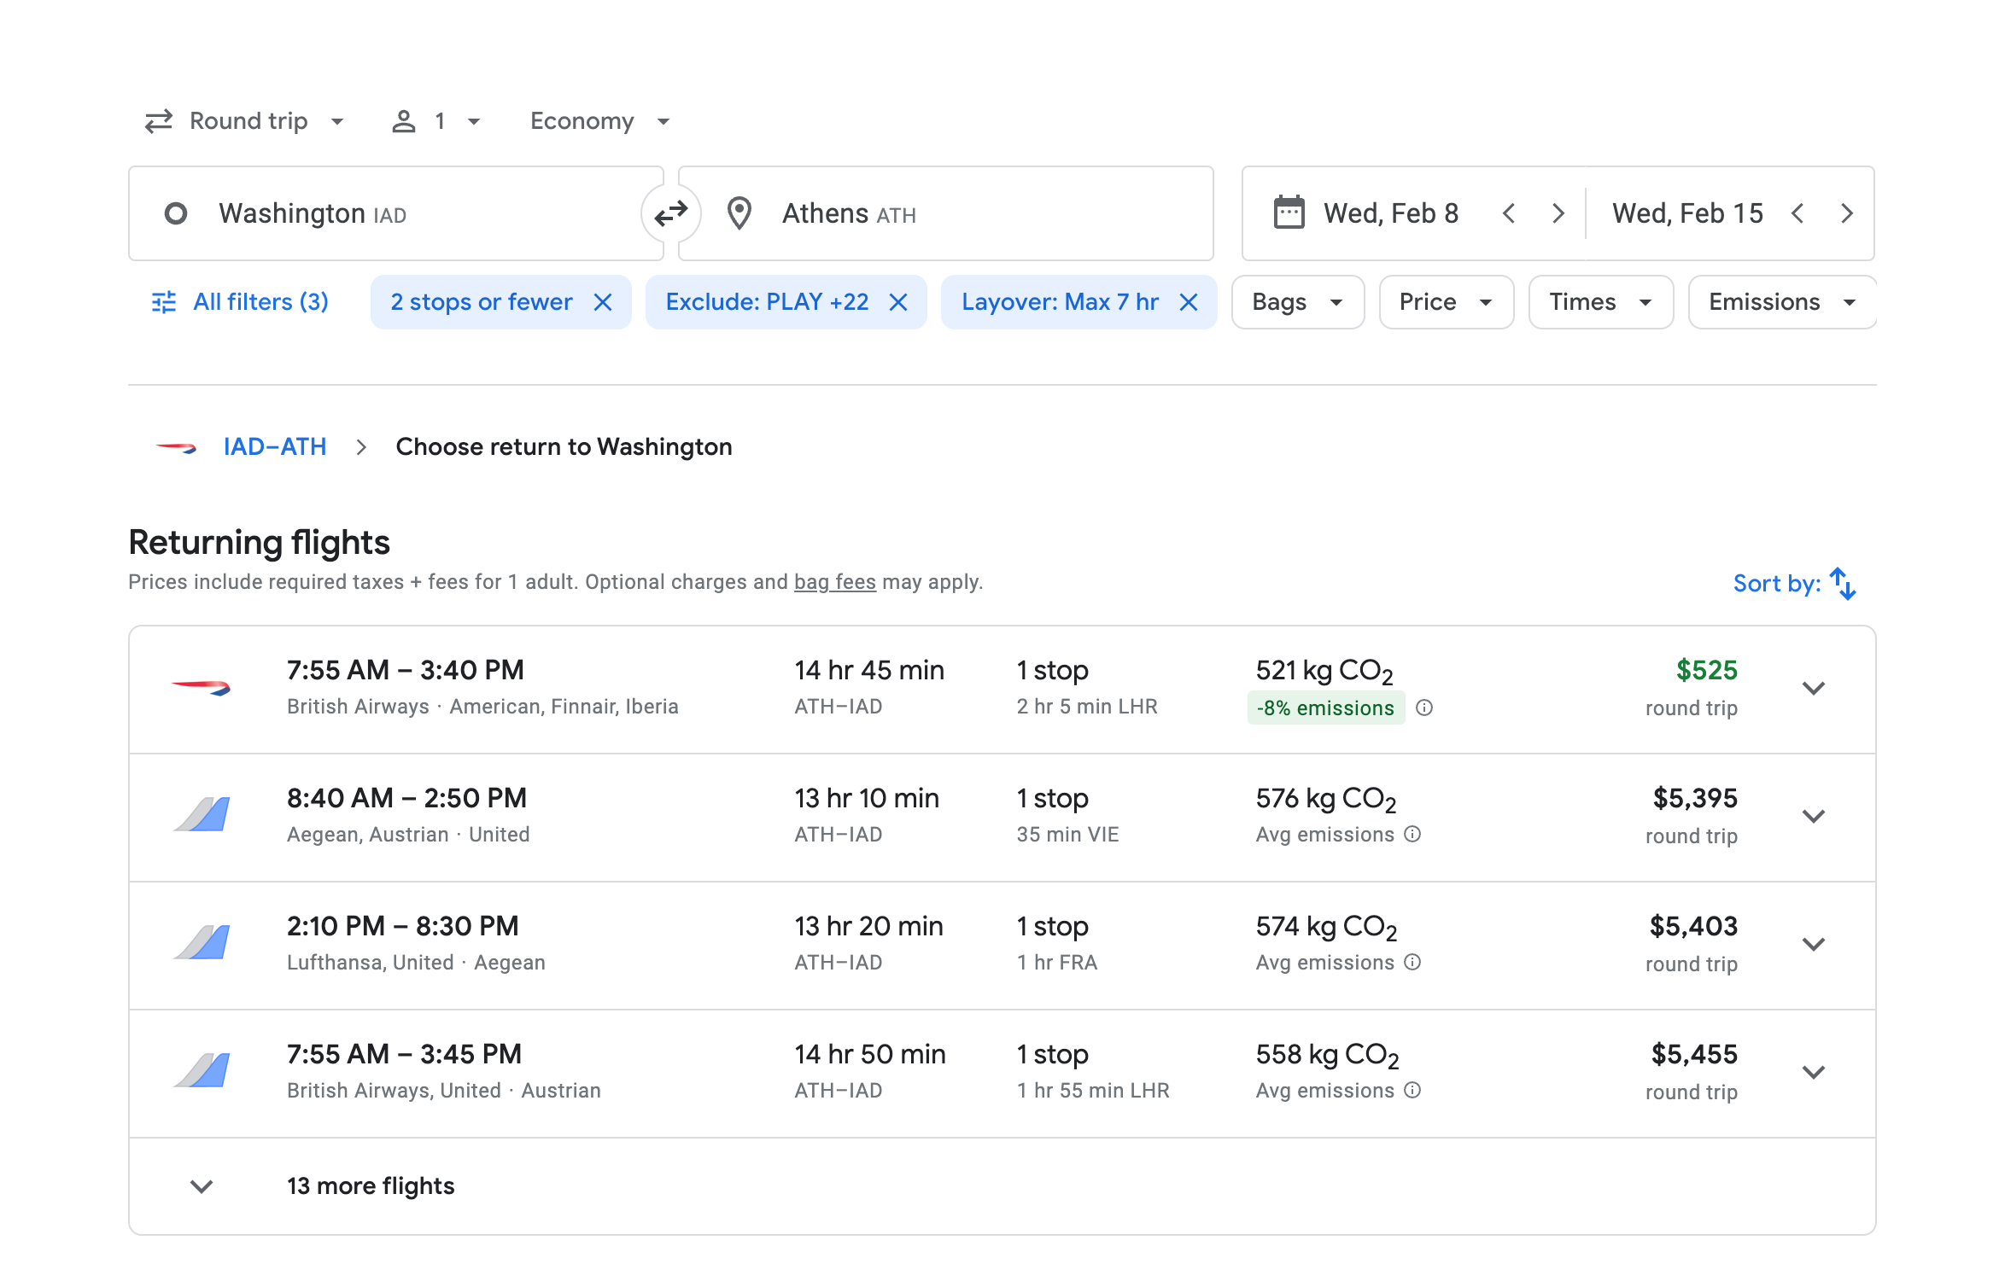Screen dimensions: 2005x1287
Task: Click emissions info icon for $5,395 flight
Action: 1412,834
